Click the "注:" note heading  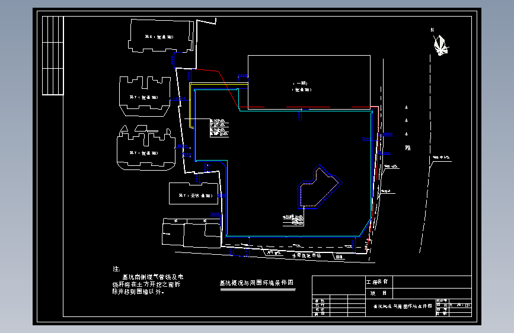(116, 269)
